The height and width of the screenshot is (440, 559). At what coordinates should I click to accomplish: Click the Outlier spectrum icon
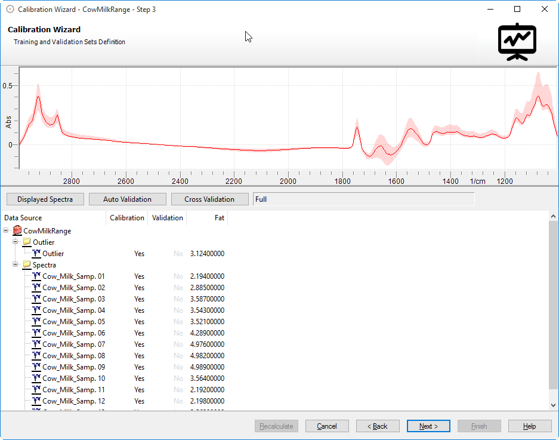[x=36, y=254]
